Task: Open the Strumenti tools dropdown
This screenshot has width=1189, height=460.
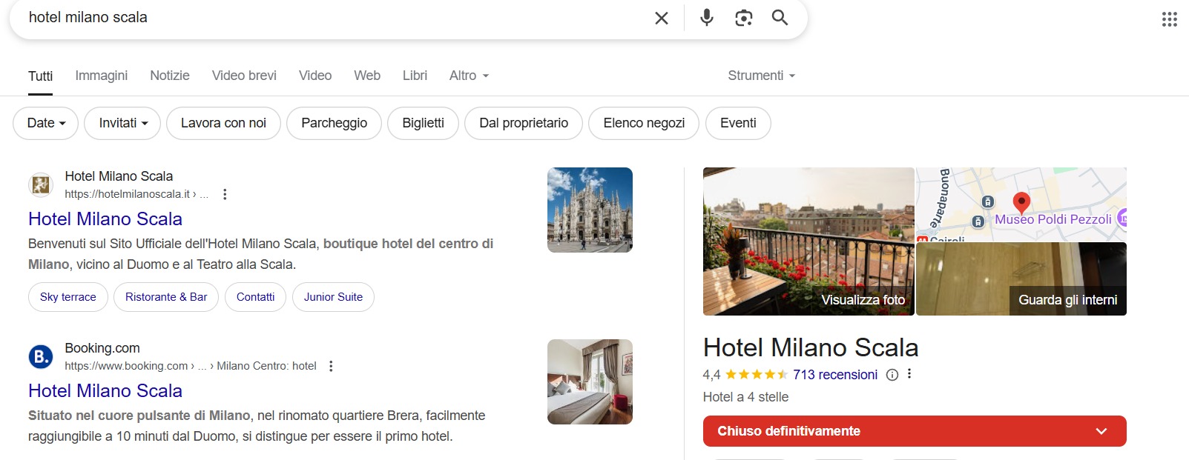Action: click(762, 76)
